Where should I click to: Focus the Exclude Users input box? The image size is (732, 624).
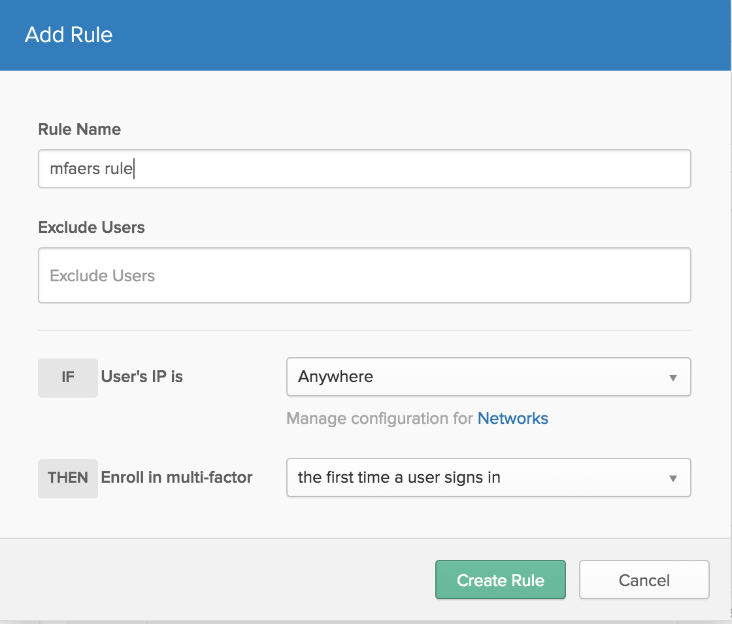click(364, 275)
